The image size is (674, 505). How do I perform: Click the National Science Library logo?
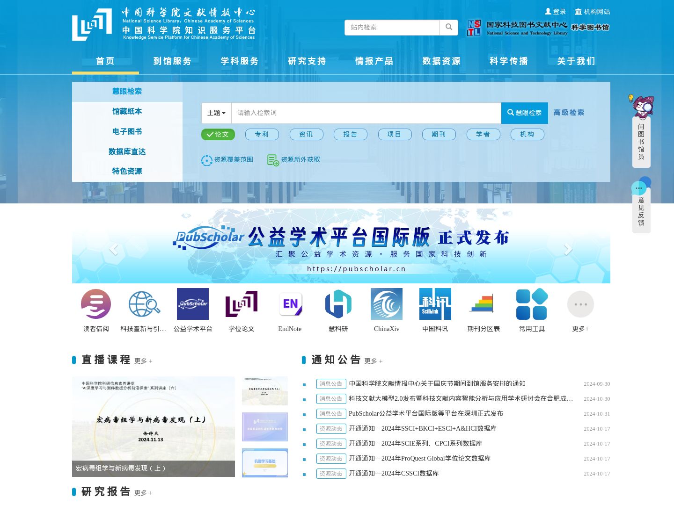click(163, 23)
